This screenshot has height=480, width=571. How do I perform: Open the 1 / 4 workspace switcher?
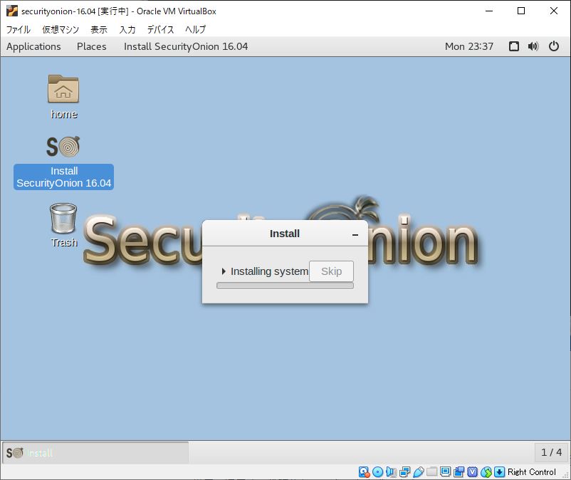tap(551, 452)
